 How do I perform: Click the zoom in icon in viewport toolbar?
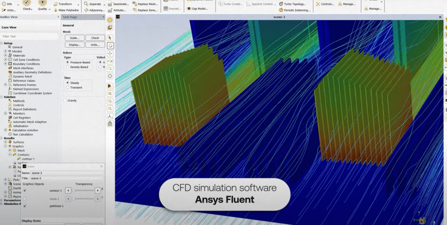tap(110, 101)
